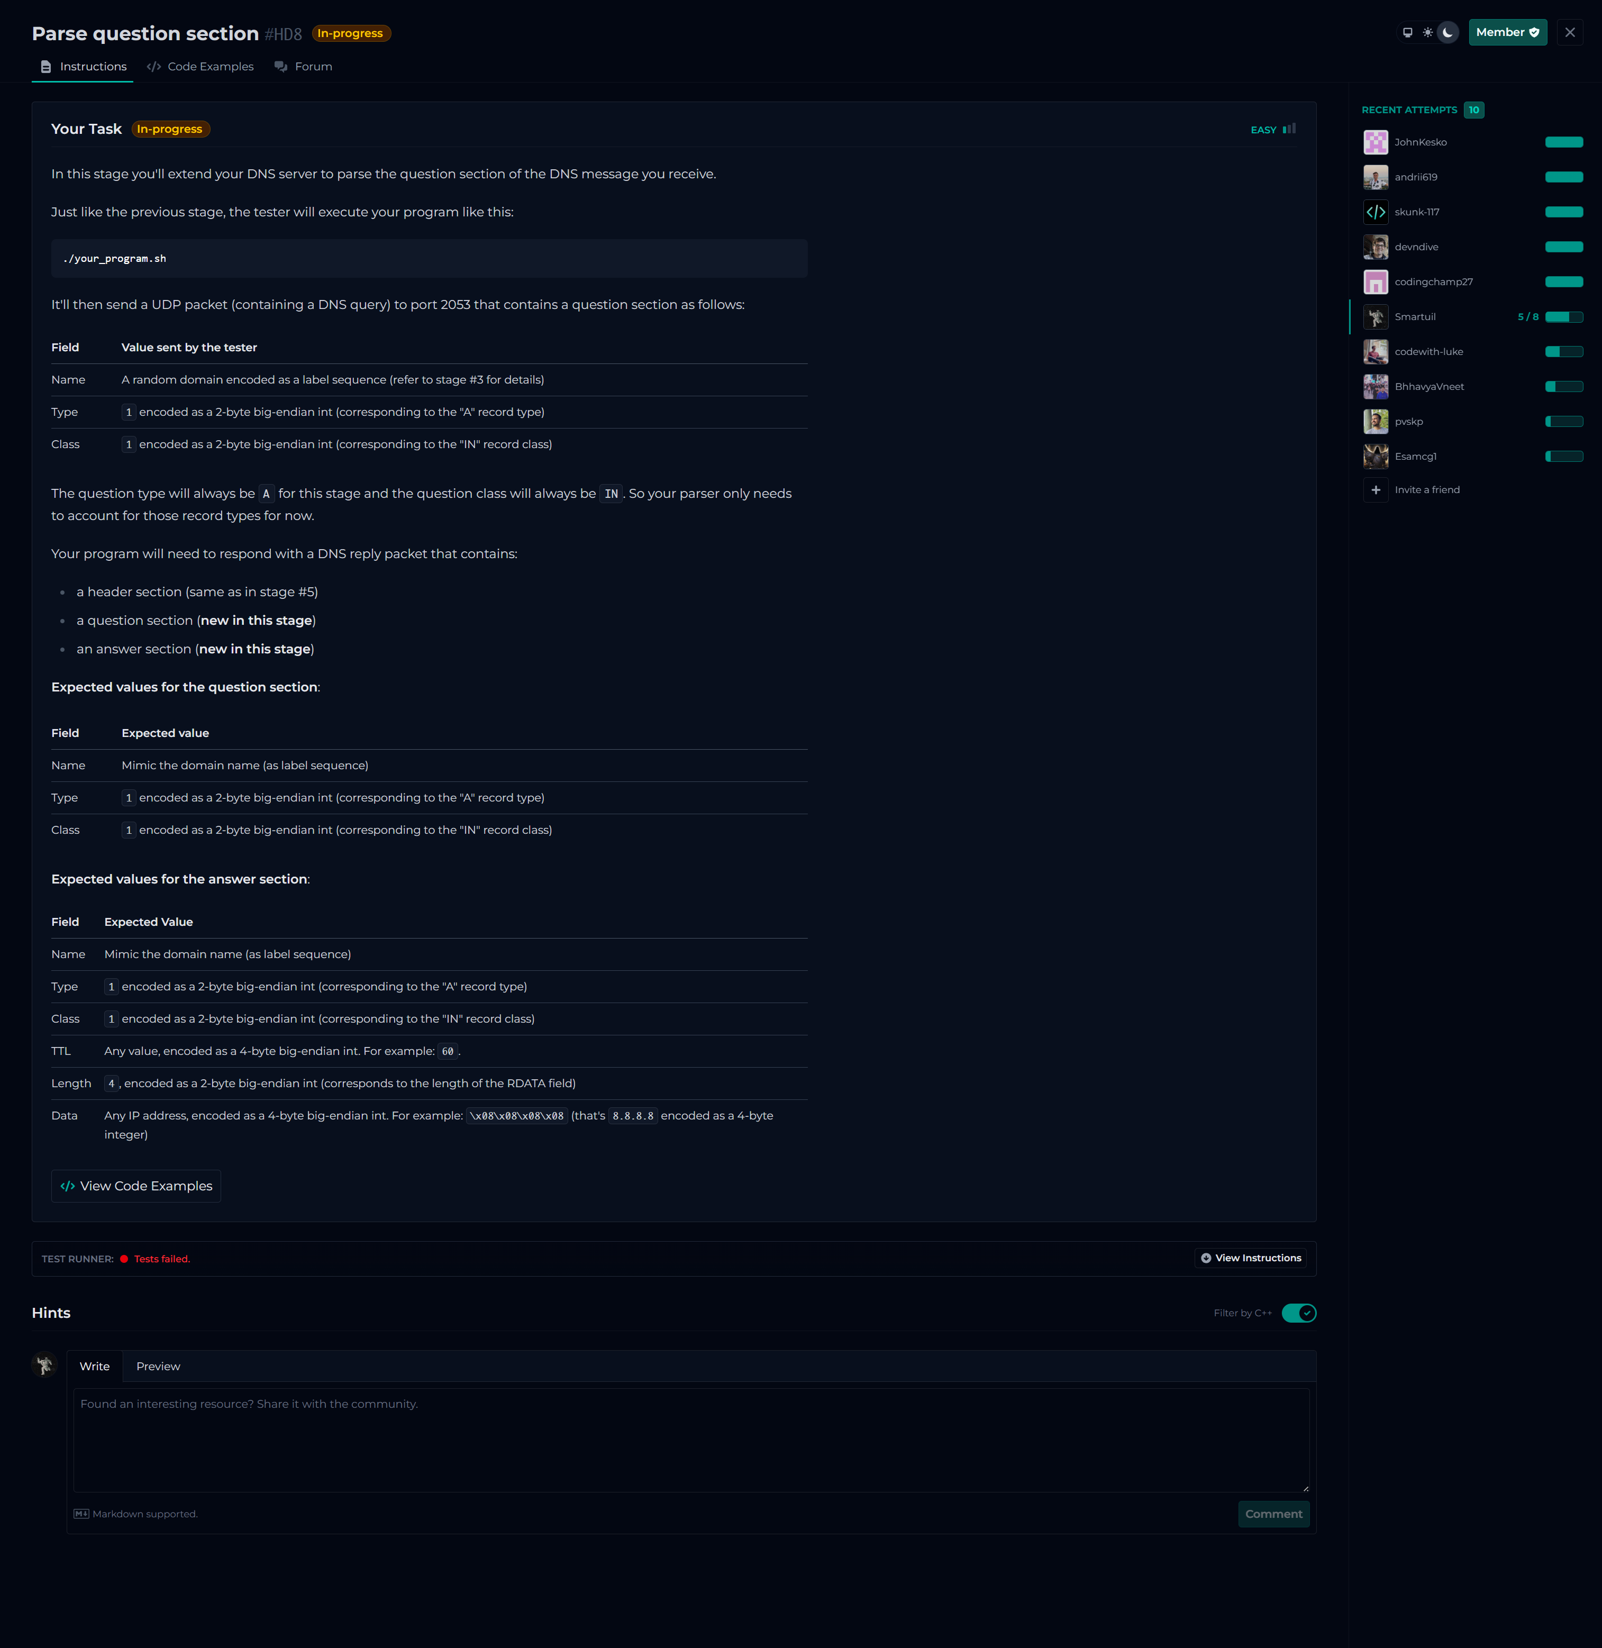
Task: Click the Markdown supported icon
Action: [x=81, y=1514]
